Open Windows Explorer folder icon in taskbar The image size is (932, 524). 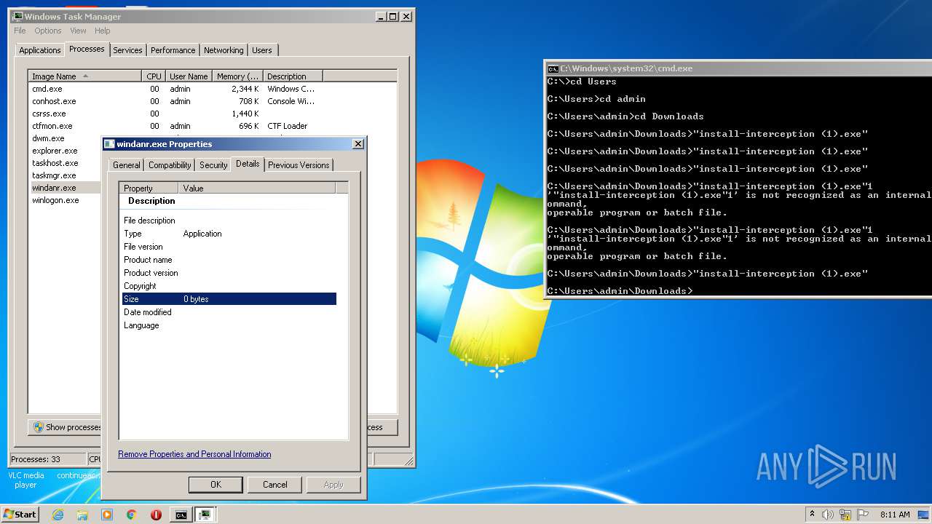[x=82, y=515]
